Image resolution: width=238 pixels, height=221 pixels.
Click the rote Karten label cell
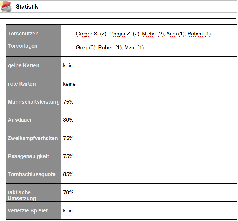click(34, 84)
